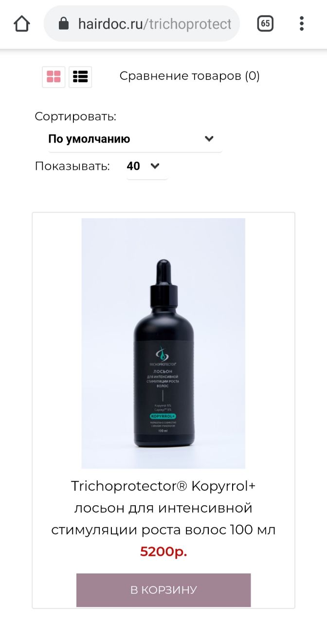The width and height of the screenshot is (327, 623).
Task: Click the chevron arrow next to 40
Action: (x=155, y=166)
